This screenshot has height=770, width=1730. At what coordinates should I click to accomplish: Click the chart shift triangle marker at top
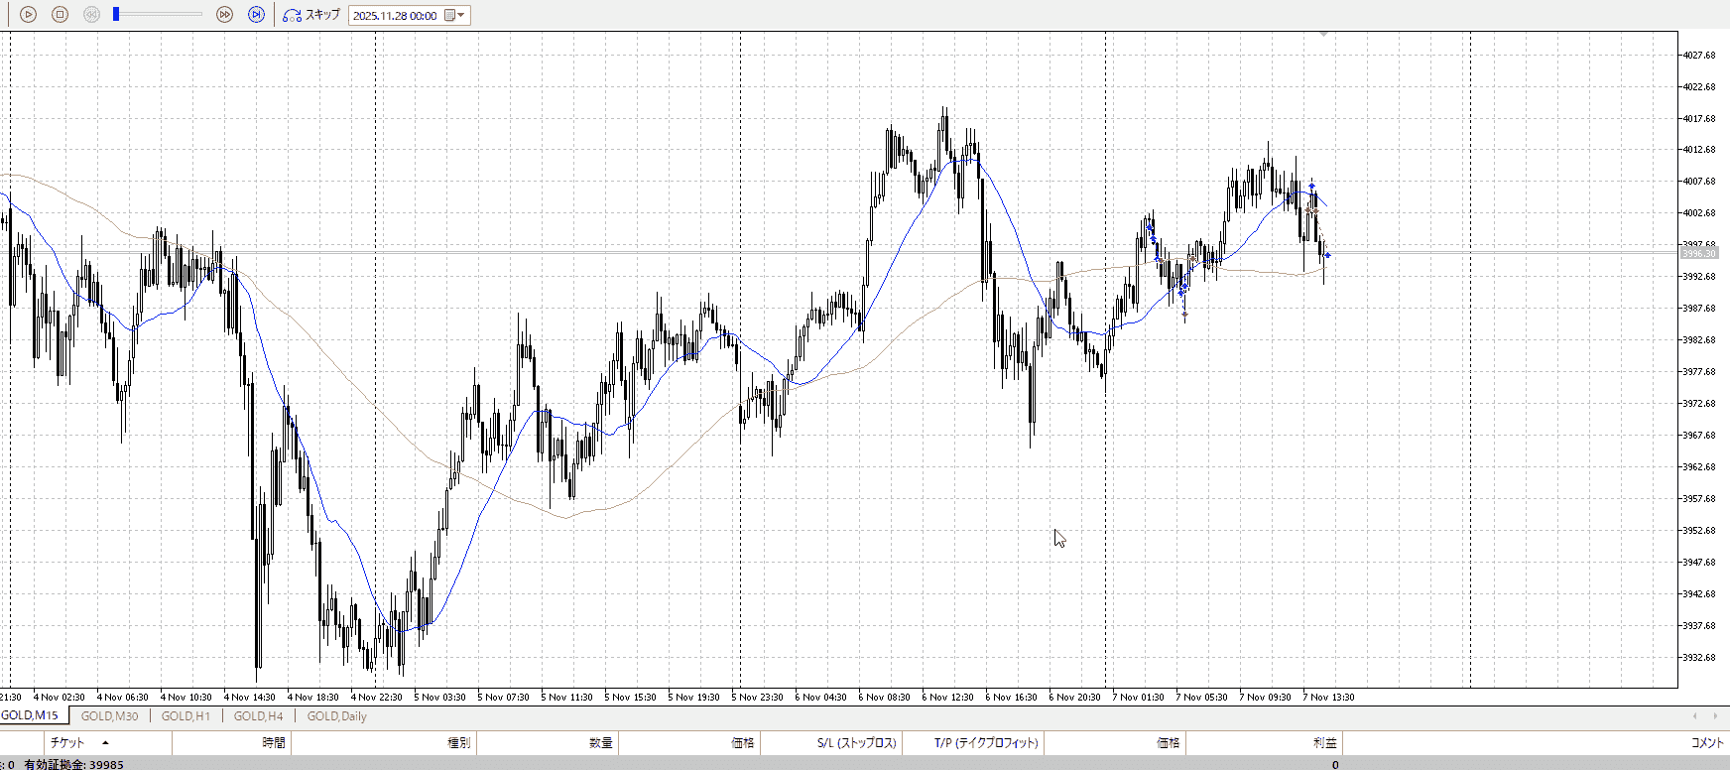pyautogui.click(x=1323, y=35)
